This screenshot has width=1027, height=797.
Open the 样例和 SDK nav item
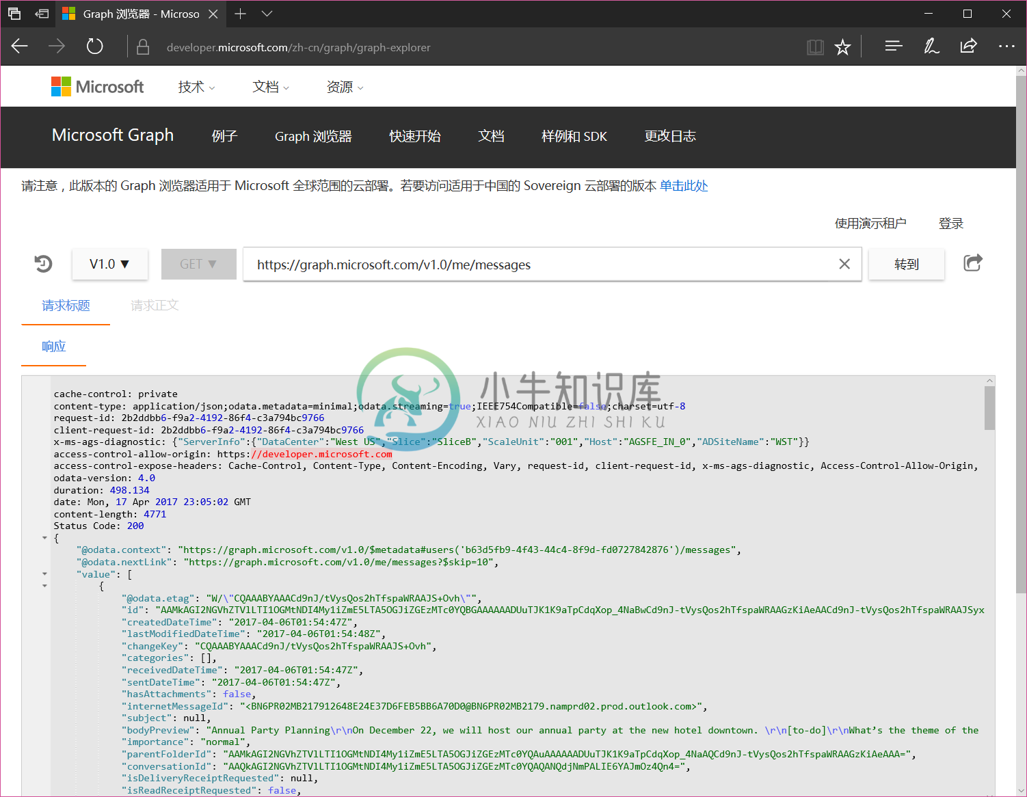[574, 136]
